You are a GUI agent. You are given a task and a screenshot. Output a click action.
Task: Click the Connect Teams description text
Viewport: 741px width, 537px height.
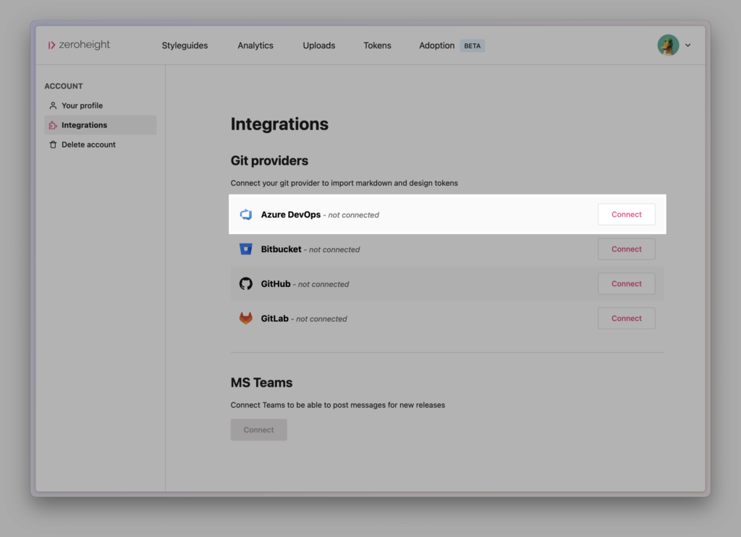tap(338, 405)
